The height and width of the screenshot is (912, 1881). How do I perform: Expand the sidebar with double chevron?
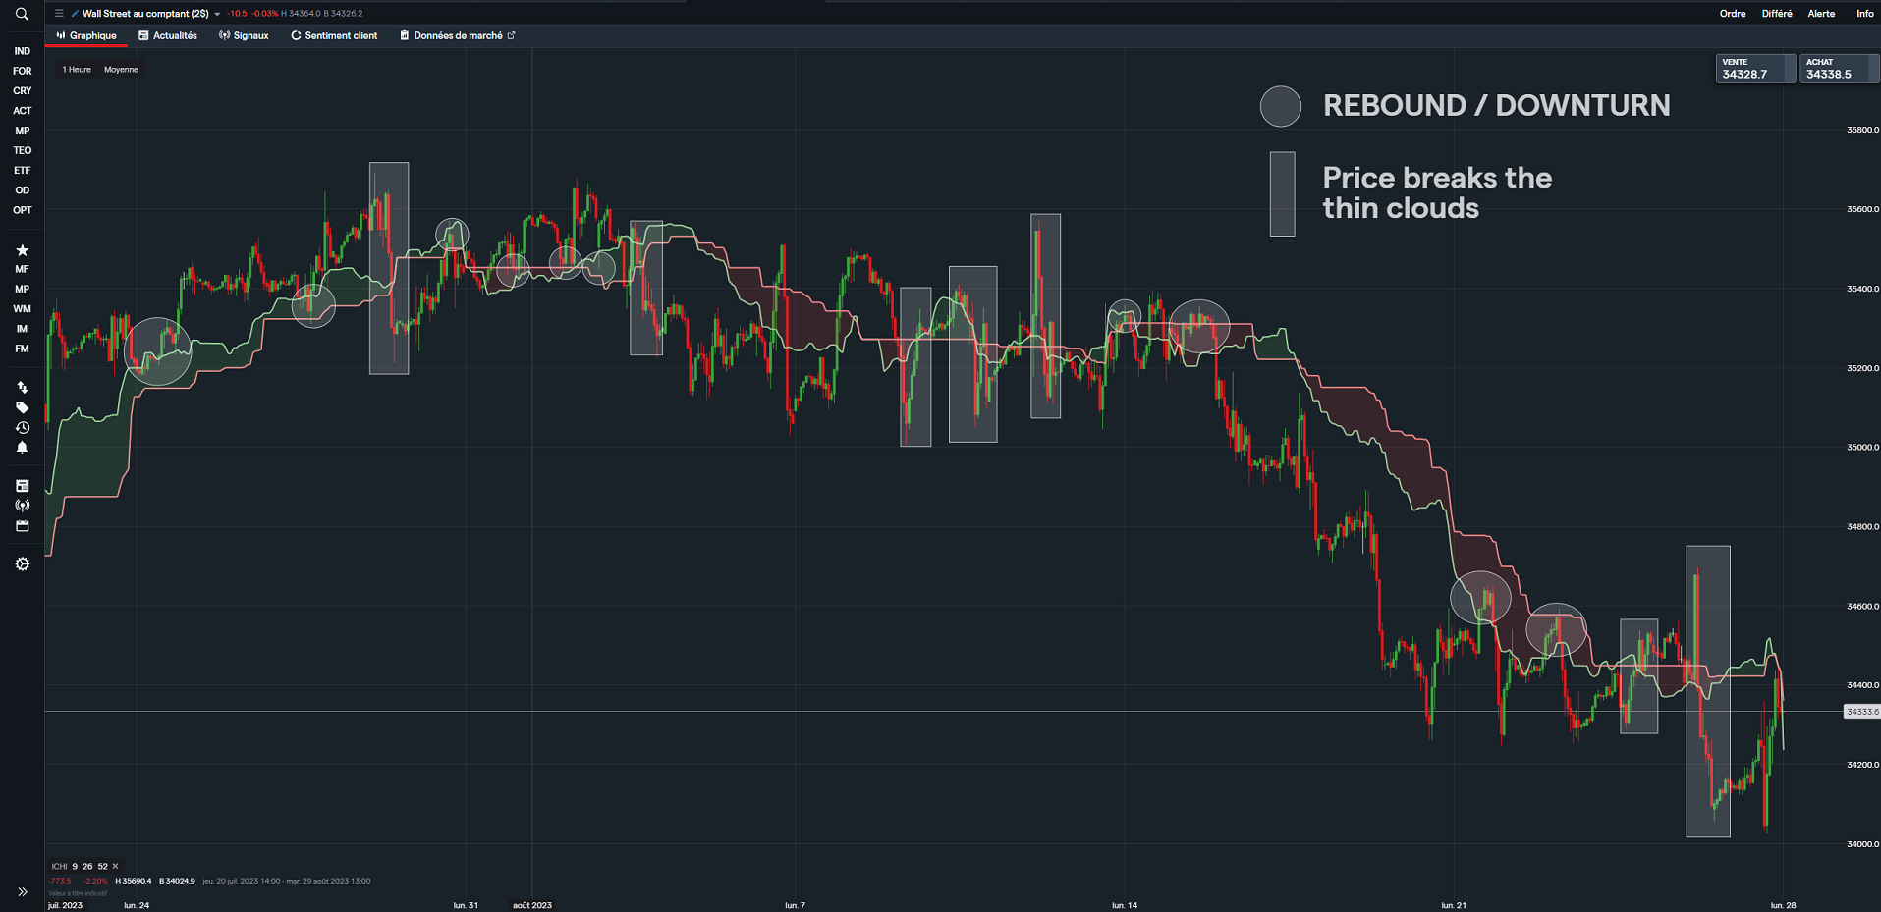click(x=22, y=892)
